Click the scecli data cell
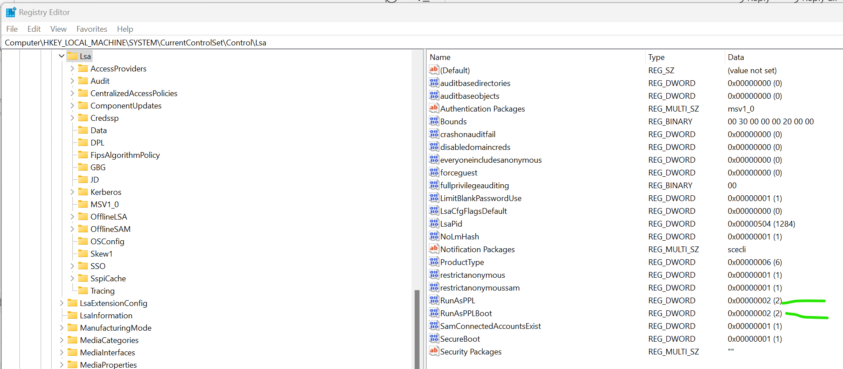 click(737, 249)
